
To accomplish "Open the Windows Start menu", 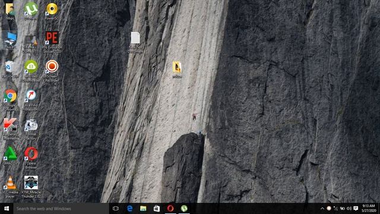I will (7, 209).
